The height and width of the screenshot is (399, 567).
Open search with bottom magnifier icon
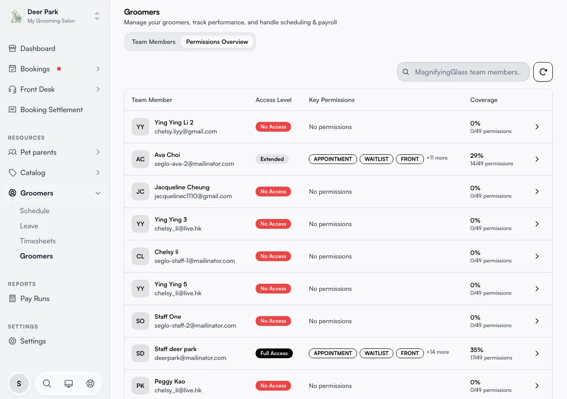coord(47,383)
